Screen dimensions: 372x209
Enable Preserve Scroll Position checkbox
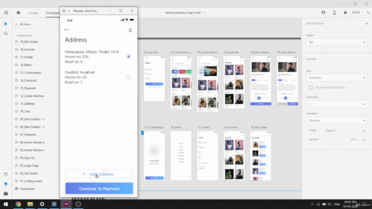pyautogui.click(x=310, y=88)
